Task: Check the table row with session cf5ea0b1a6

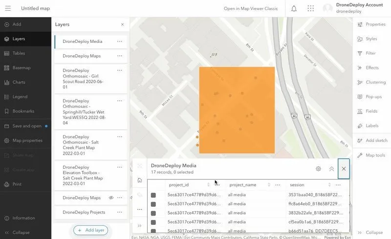Action: click(153, 222)
